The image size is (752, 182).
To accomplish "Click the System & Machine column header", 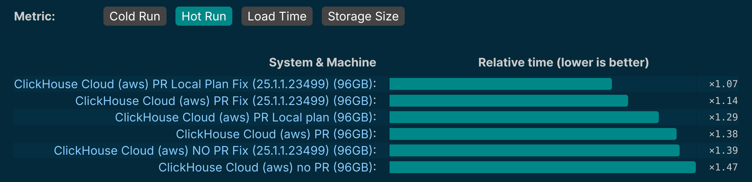I will point(322,63).
